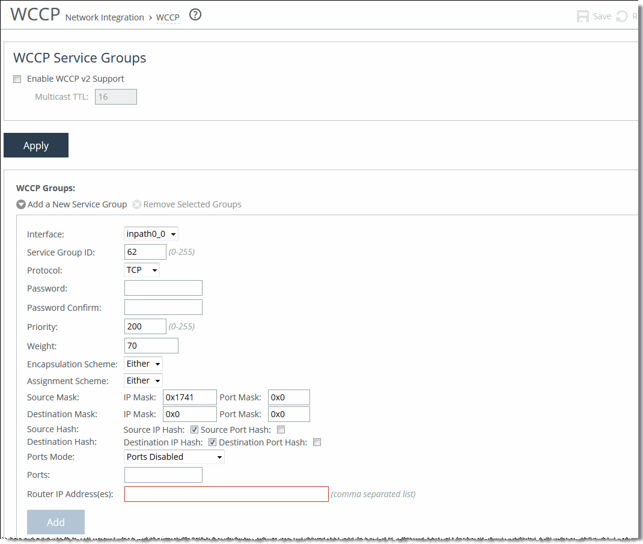Open the Interface dropdown showing inpath0_0
This screenshot has width=643, height=544.
pyautogui.click(x=151, y=234)
